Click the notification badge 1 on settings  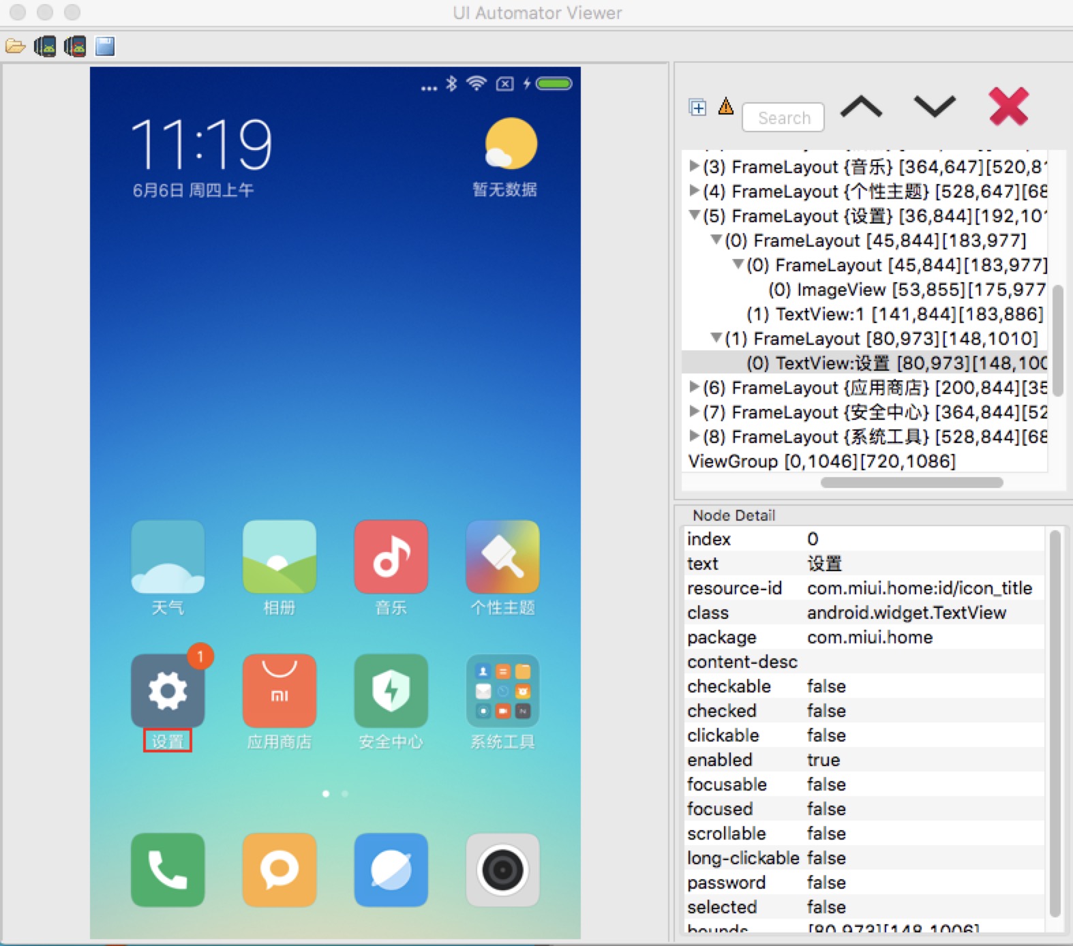[x=200, y=656]
